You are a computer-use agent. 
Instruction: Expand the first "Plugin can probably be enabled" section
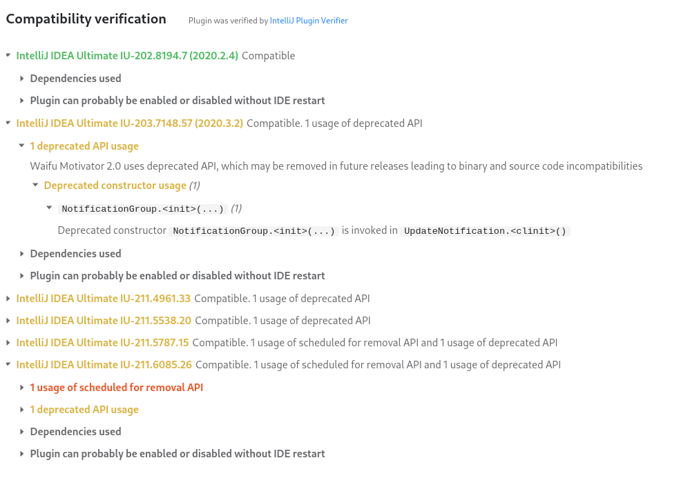[x=21, y=101]
